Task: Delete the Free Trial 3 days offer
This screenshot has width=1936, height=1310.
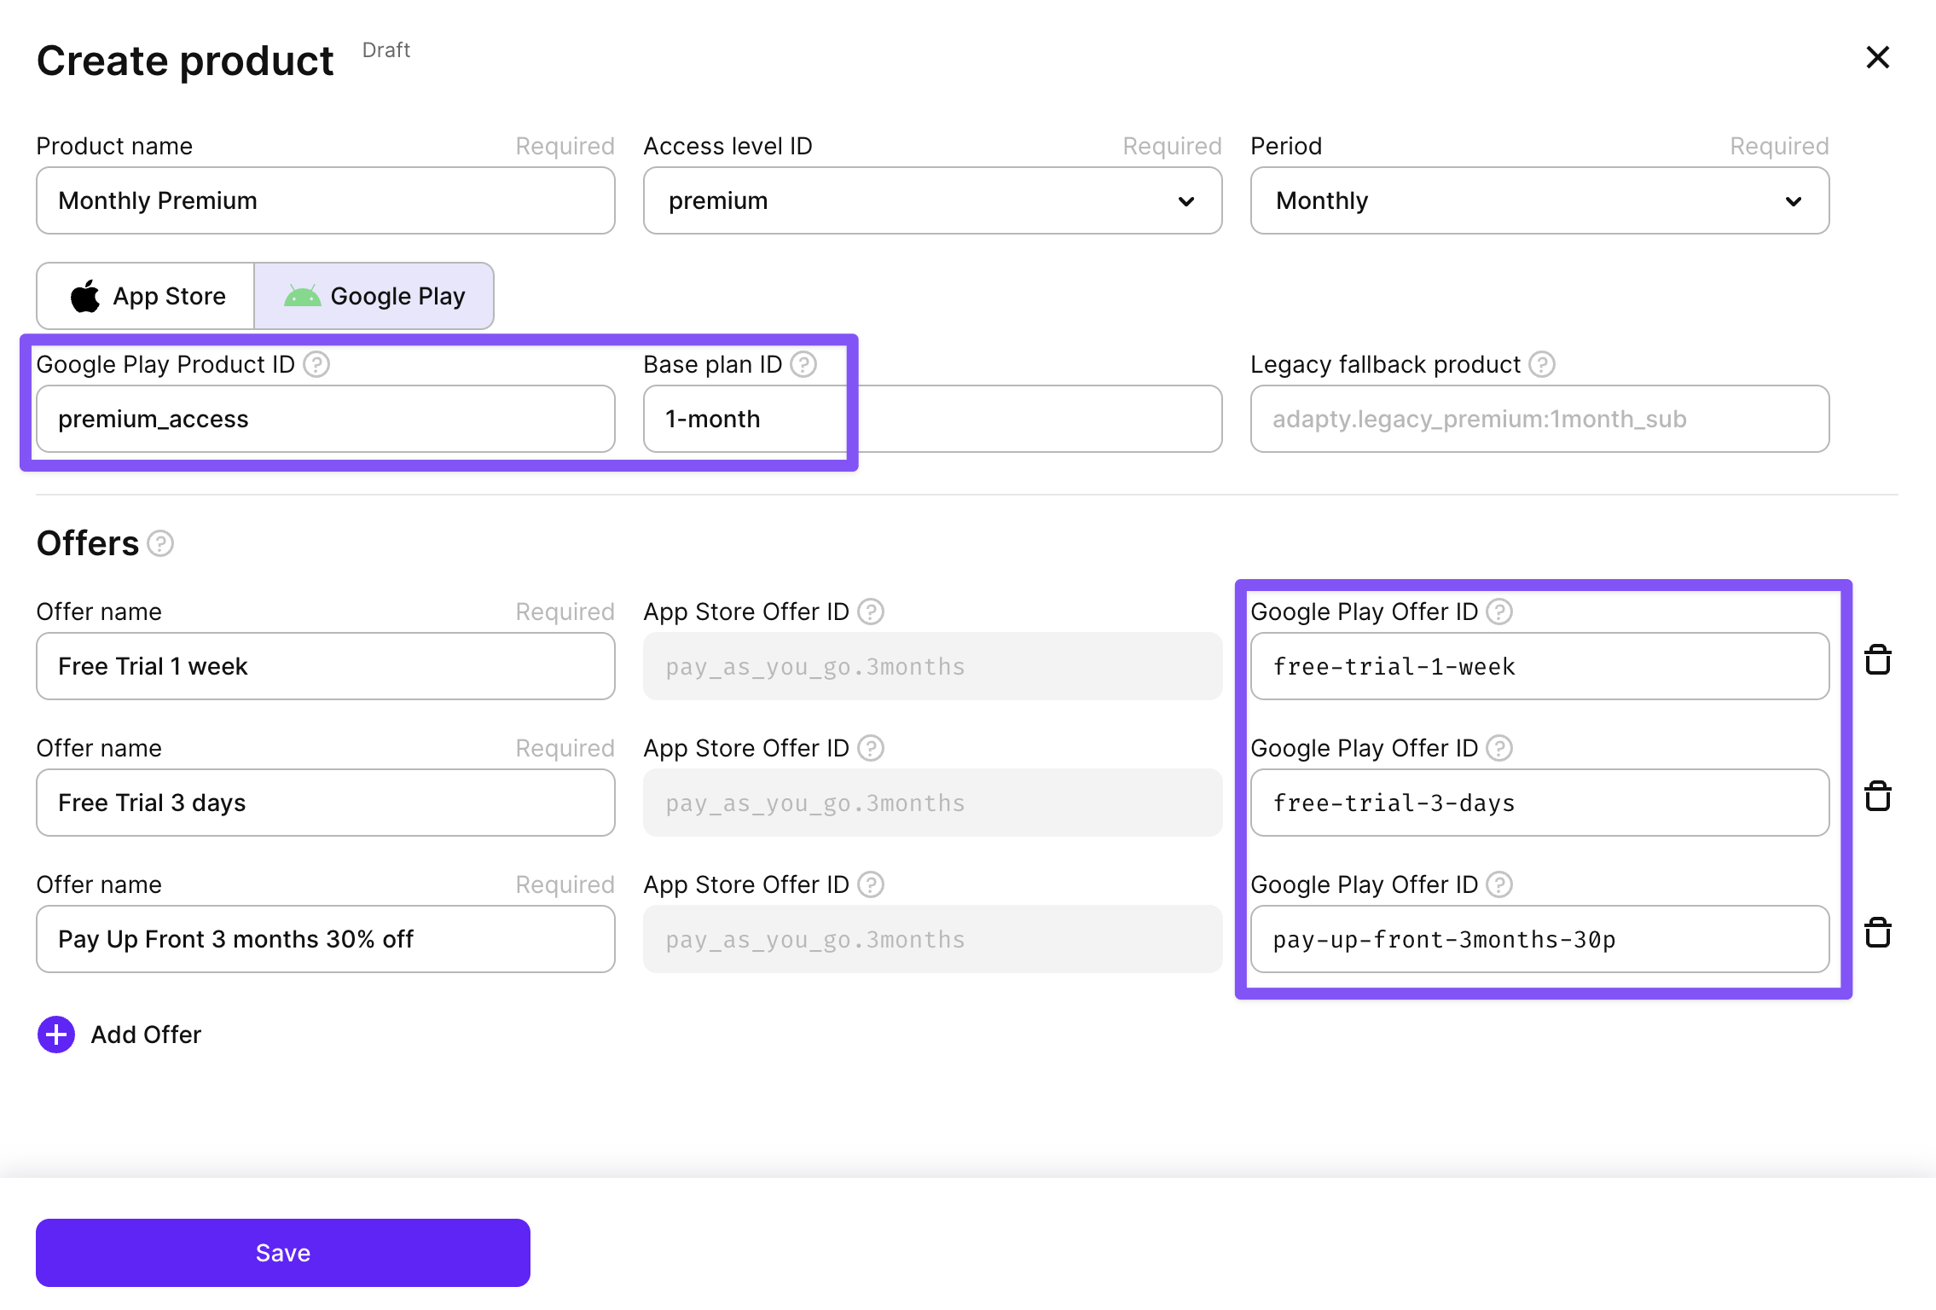Action: (1877, 797)
